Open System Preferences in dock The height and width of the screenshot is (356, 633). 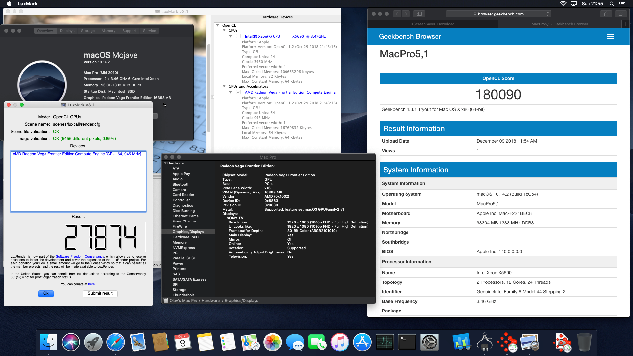[x=429, y=342]
